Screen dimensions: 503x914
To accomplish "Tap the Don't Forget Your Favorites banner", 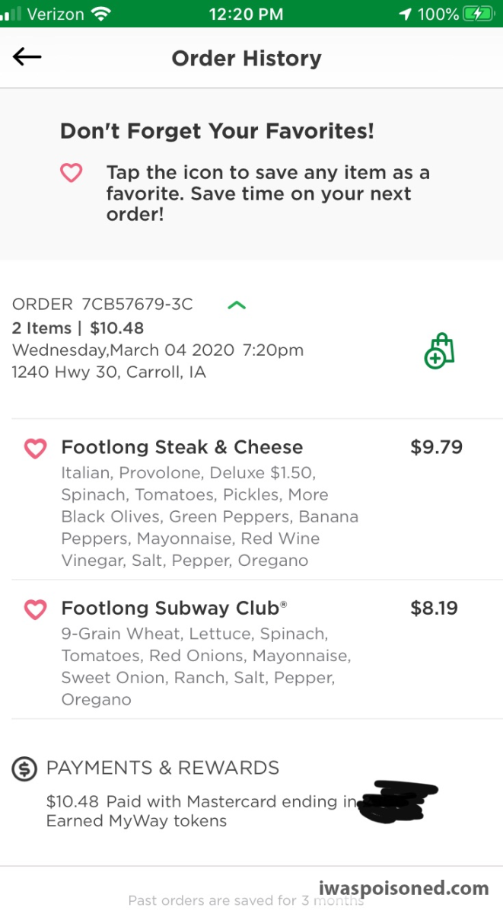I will click(251, 174).
